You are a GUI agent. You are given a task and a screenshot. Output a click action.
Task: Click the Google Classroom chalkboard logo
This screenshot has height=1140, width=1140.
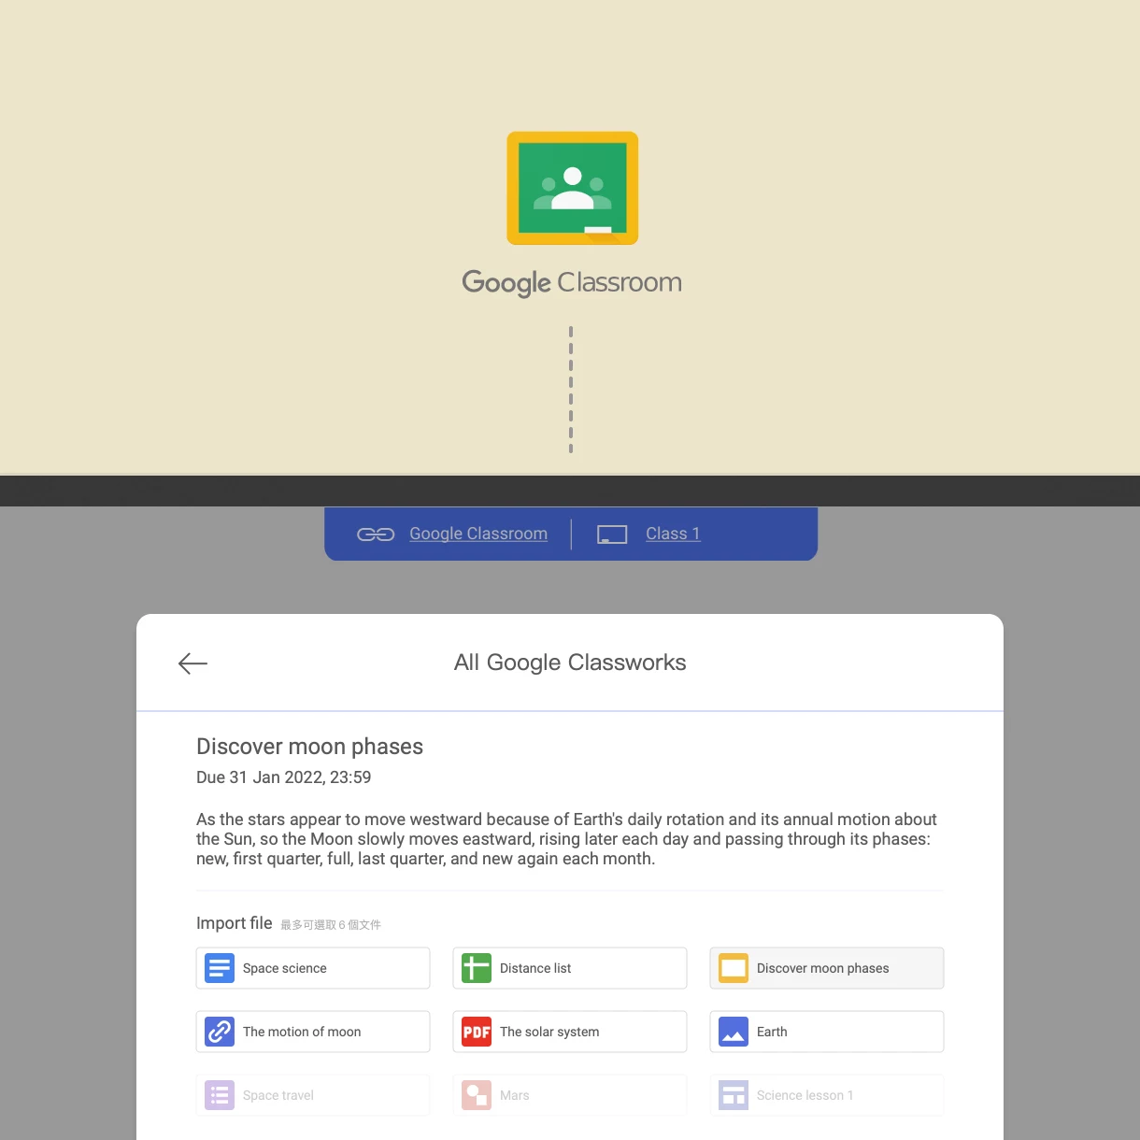click(572, 189)
